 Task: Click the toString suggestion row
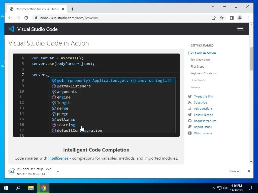113,125
